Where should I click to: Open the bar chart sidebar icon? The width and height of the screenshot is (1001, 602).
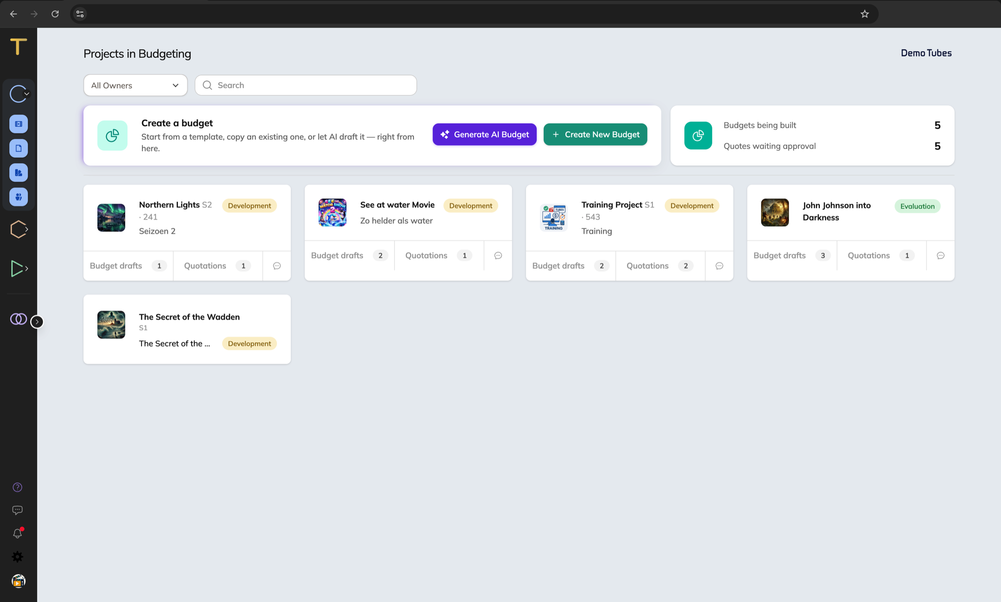click(19, 172)
